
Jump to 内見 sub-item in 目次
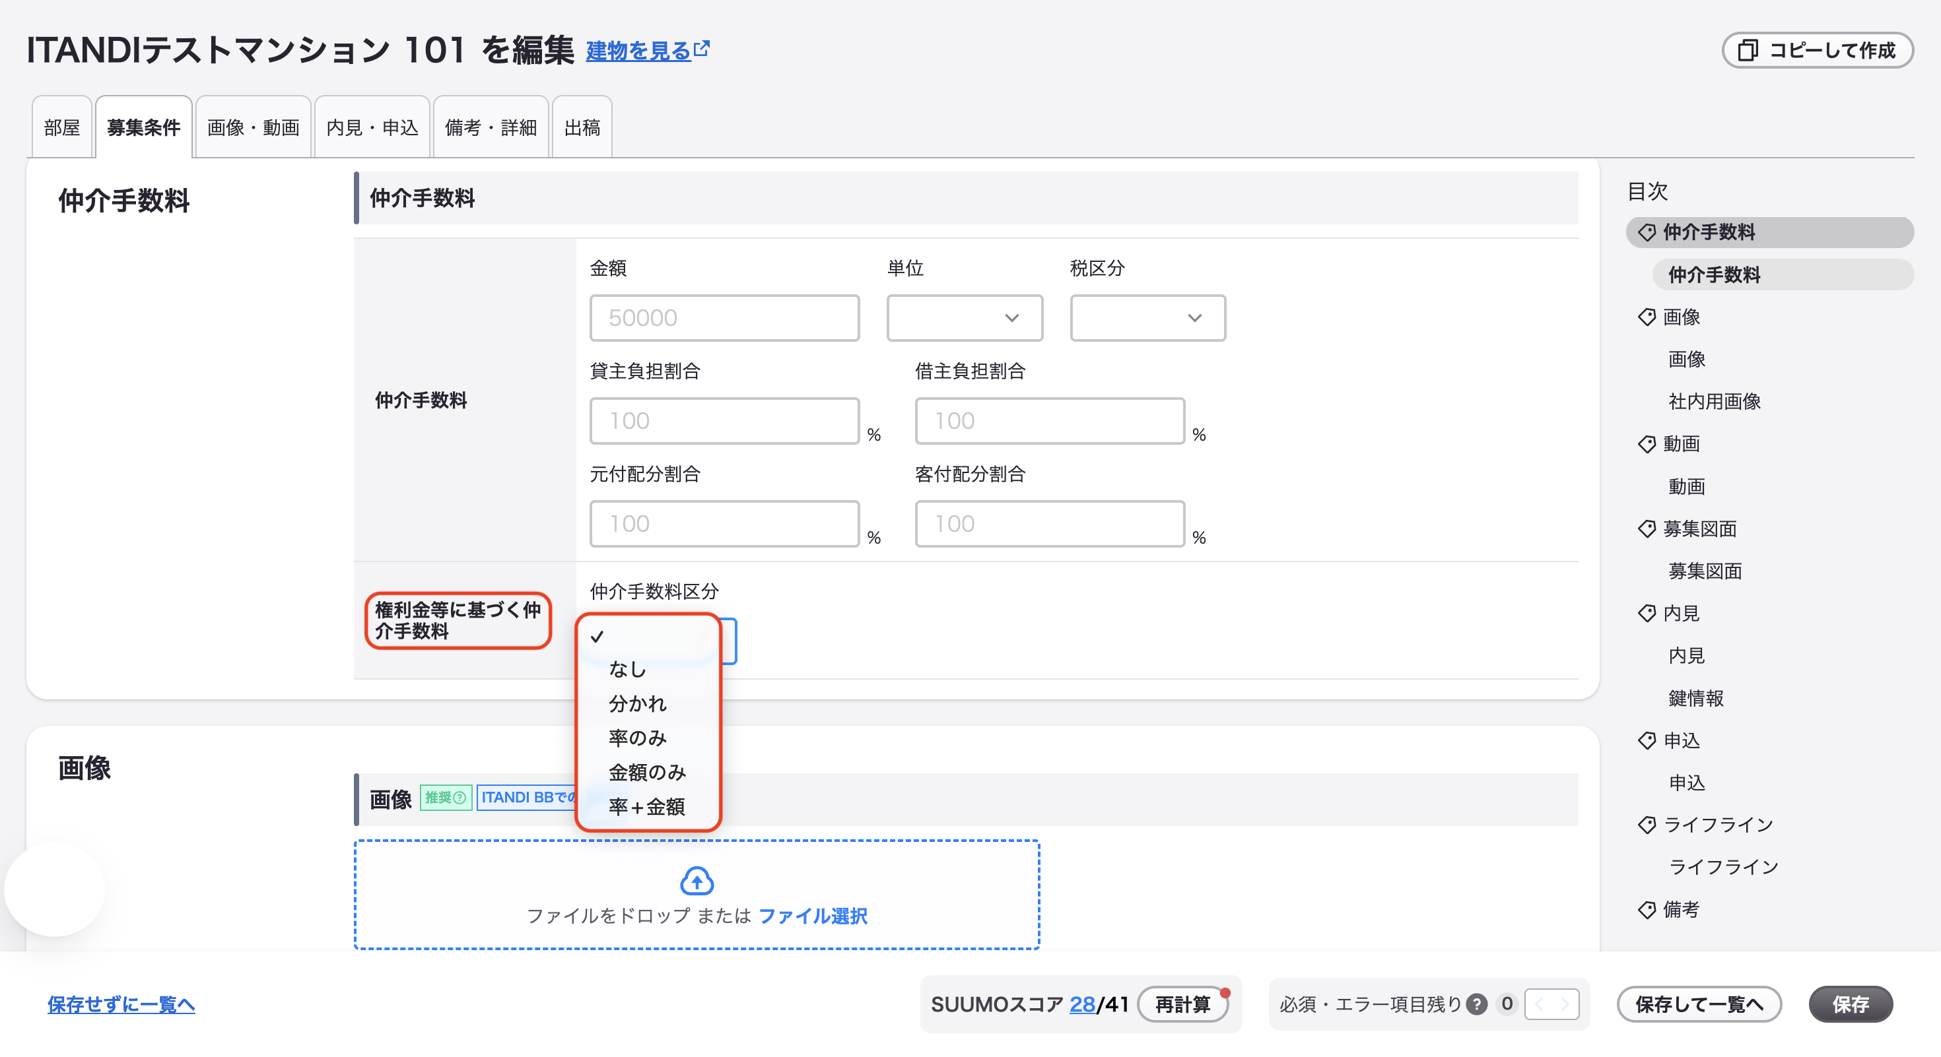(x=1686, y=656)
